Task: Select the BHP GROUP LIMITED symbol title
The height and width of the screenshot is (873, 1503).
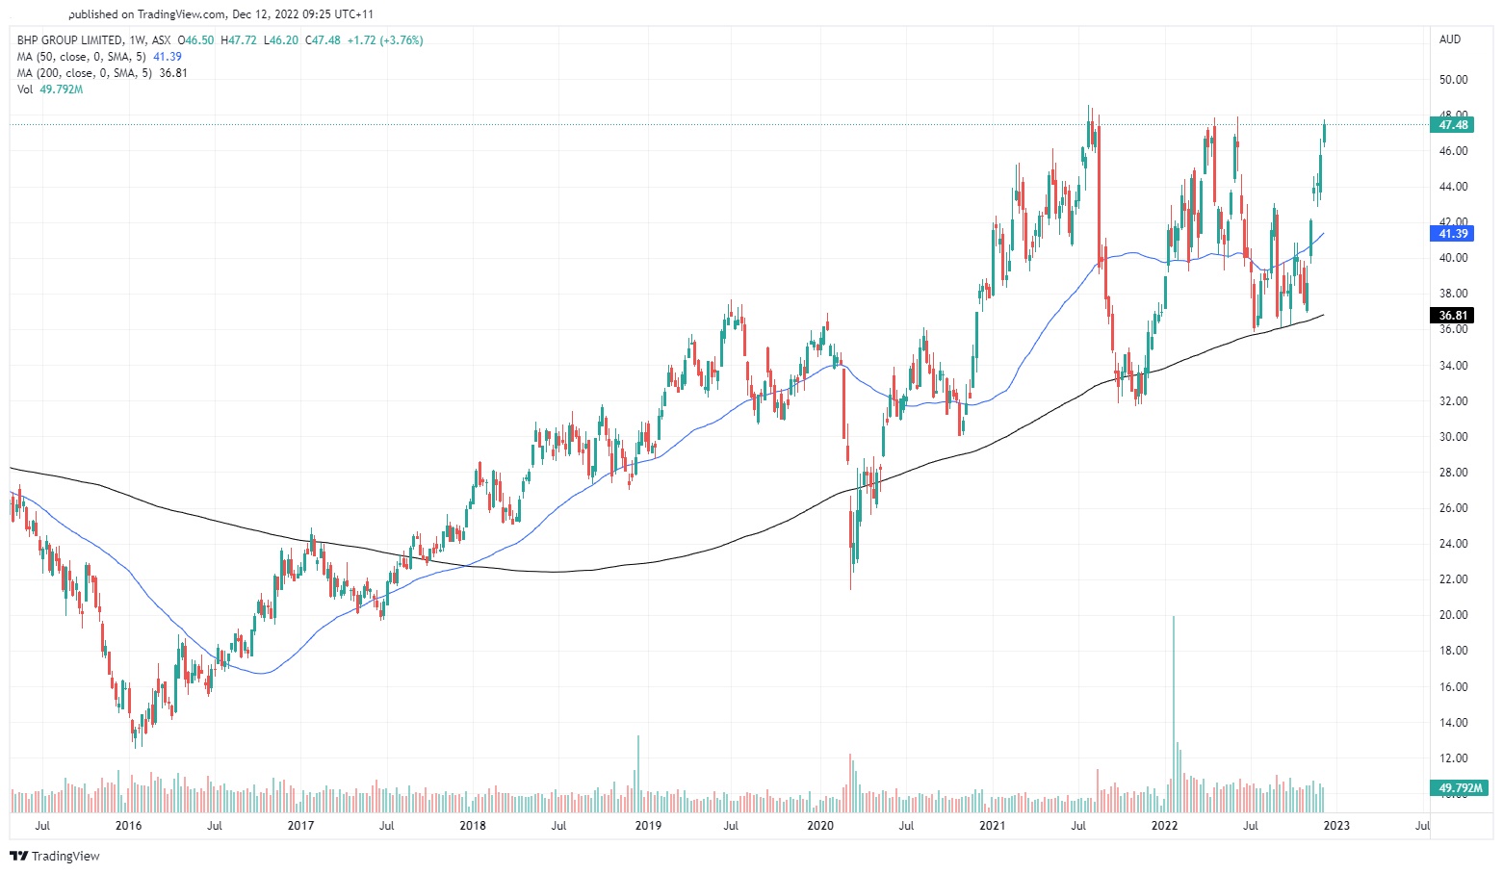Action: click(70, 40)
